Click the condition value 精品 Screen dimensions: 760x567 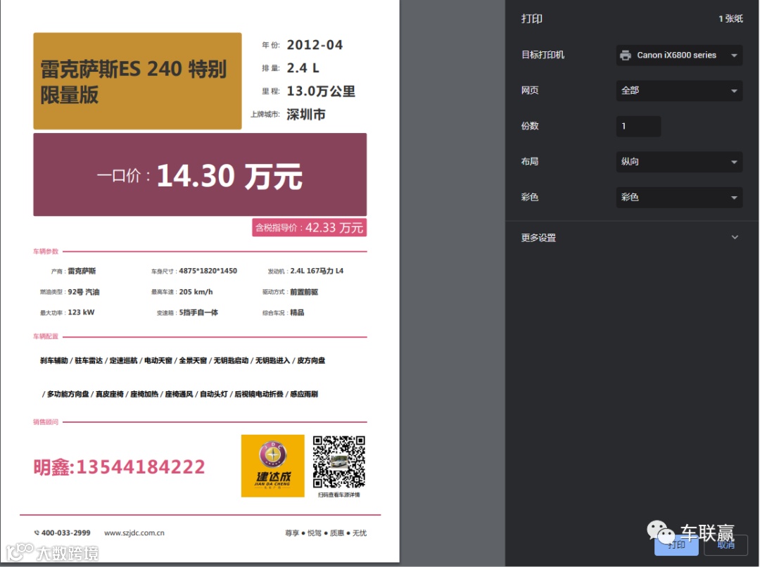[x=297, y=312]
